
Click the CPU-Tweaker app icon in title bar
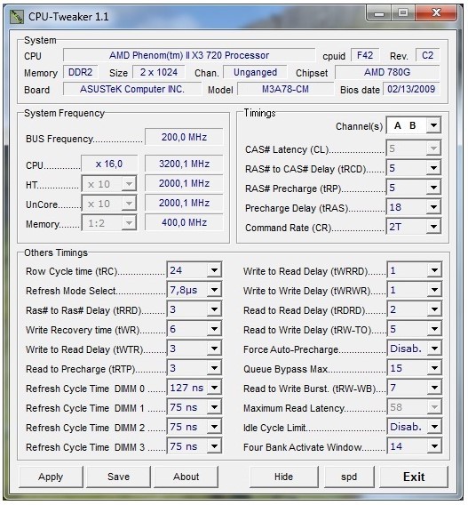(x=16, y=16)
